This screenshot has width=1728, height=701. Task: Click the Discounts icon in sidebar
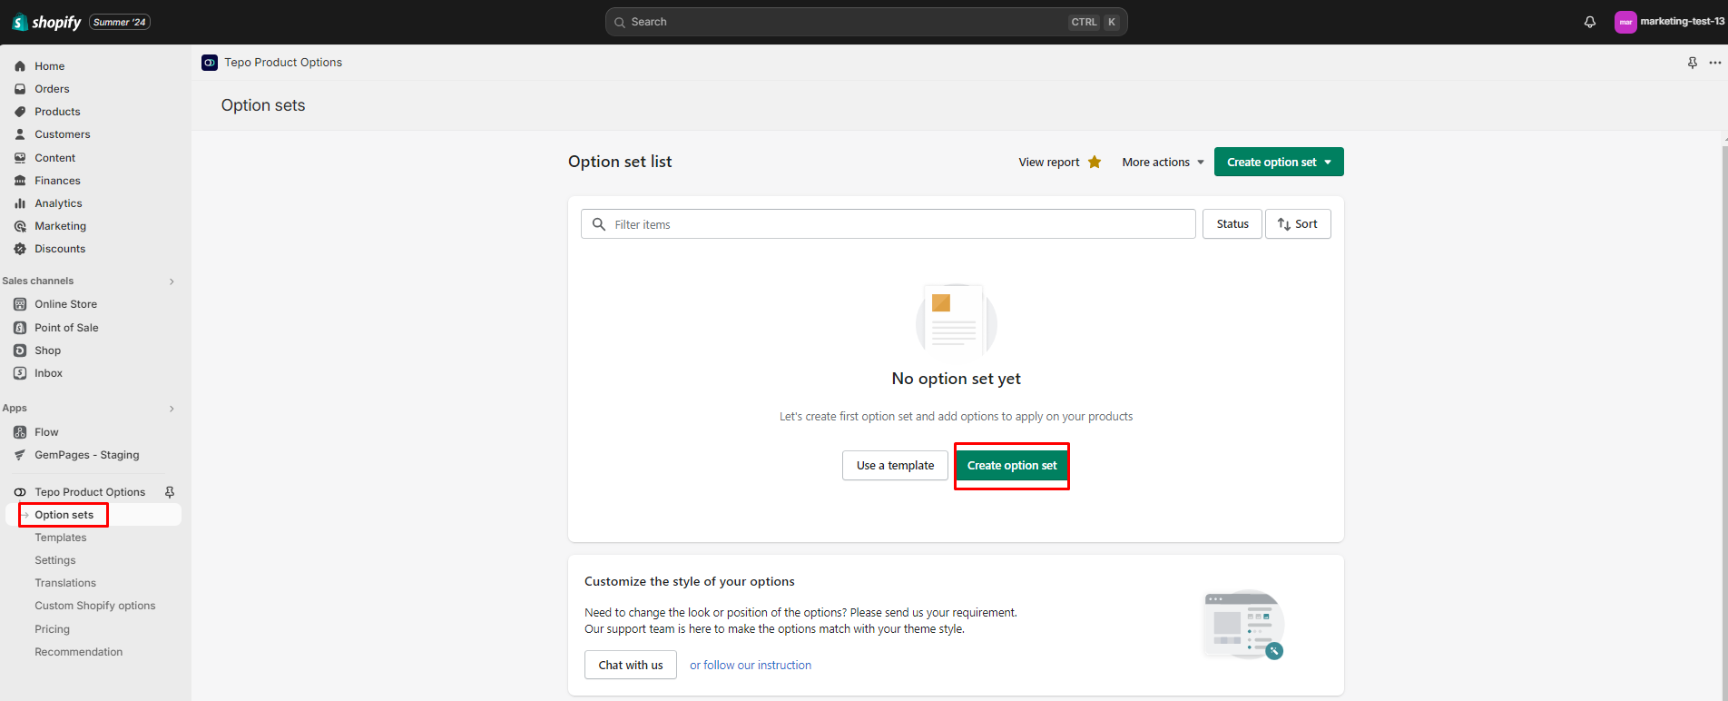click(x=20, y=249)
